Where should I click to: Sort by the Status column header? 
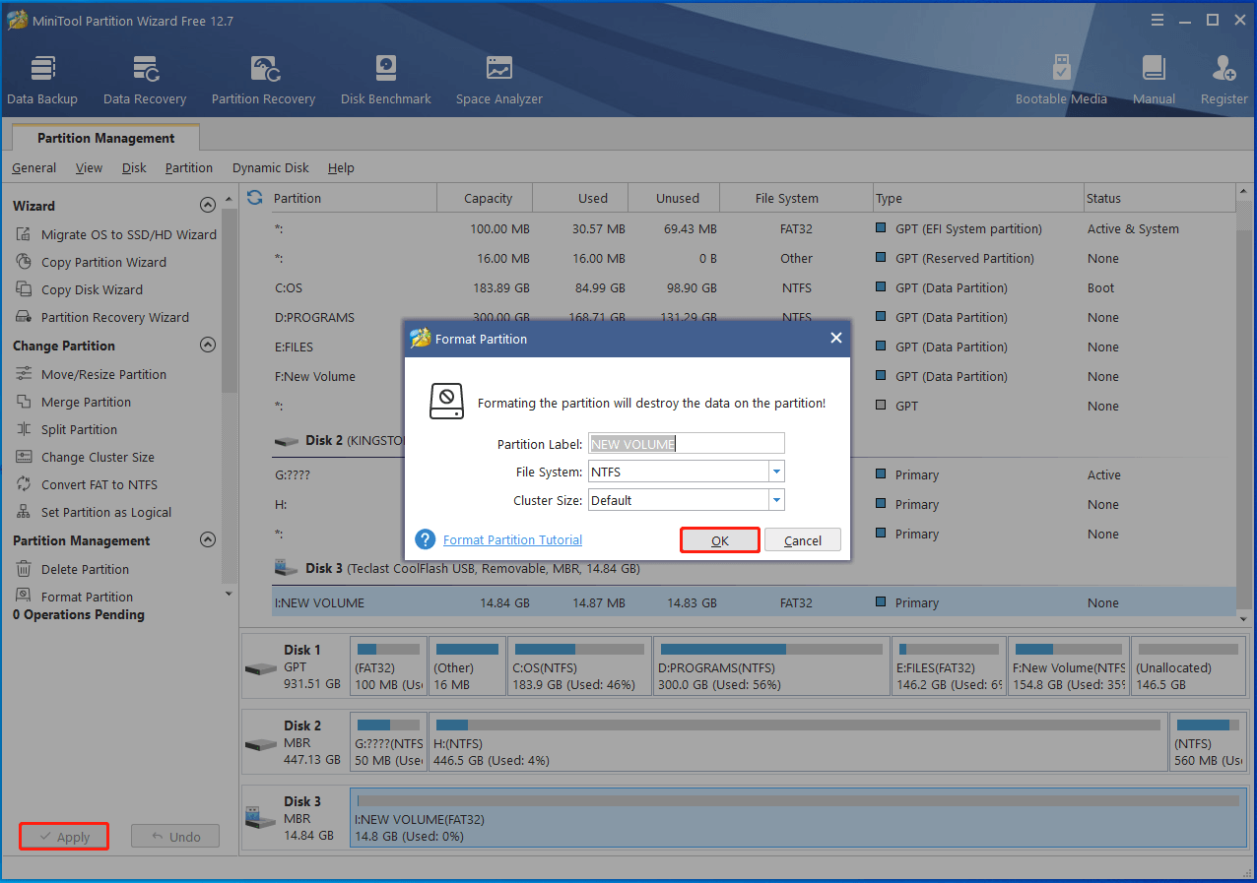coord(1158,198)
